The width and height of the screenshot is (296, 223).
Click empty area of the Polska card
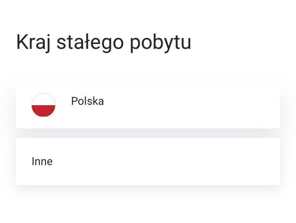189,105
